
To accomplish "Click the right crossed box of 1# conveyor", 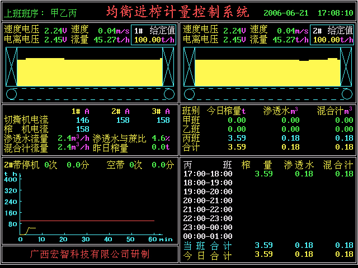I will 168,67.
